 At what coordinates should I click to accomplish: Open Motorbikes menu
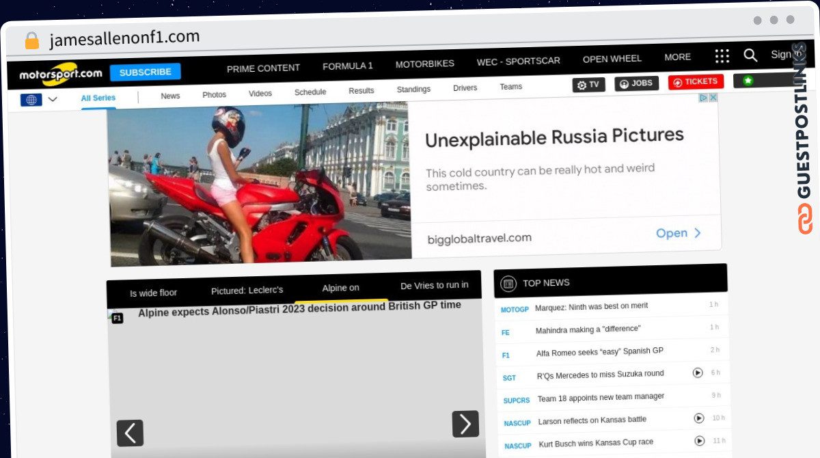pyautogui.click(x=425, y=64)
